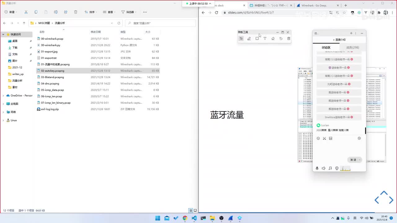Click the browser address bar URL
The width and height of the screenshot is (397, 223).
click(x=251, y=13)
